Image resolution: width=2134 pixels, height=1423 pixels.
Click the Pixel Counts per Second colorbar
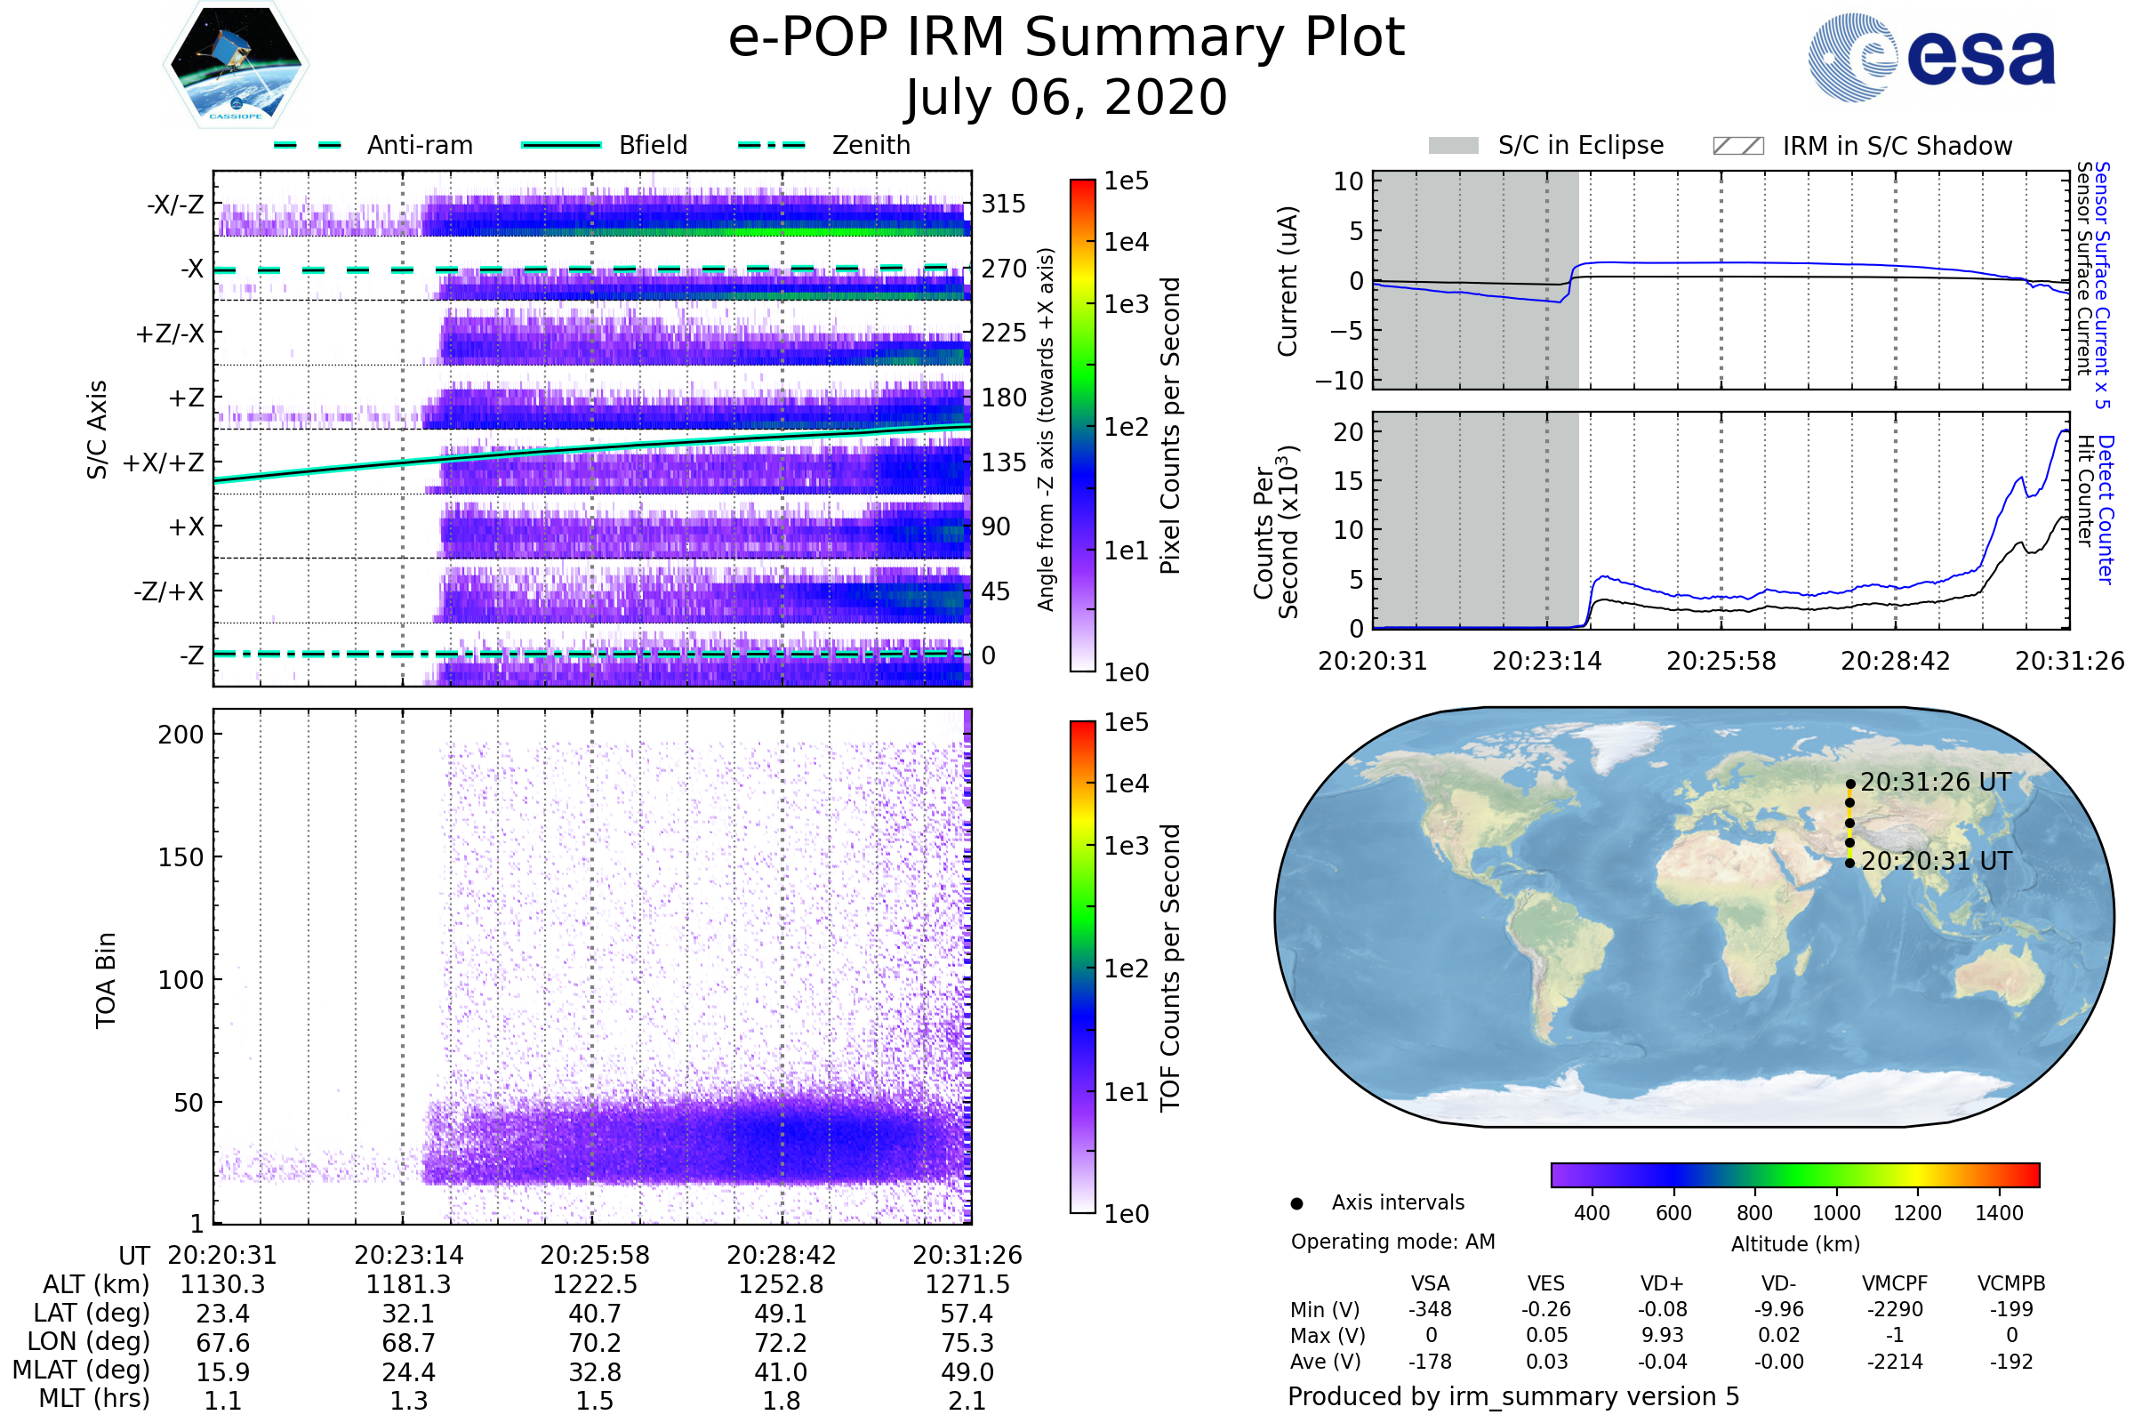[x=1082, y=426]
